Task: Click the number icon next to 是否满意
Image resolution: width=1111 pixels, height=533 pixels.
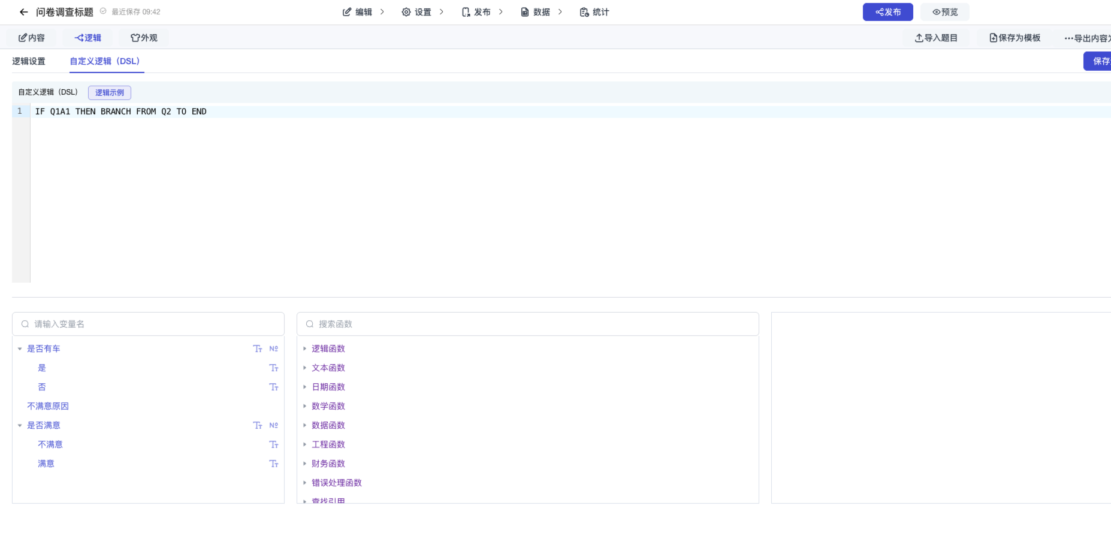Action: [274, 425]
